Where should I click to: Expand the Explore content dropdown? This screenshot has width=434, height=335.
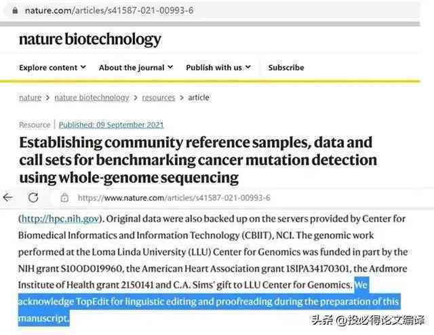tap(52, 68)
